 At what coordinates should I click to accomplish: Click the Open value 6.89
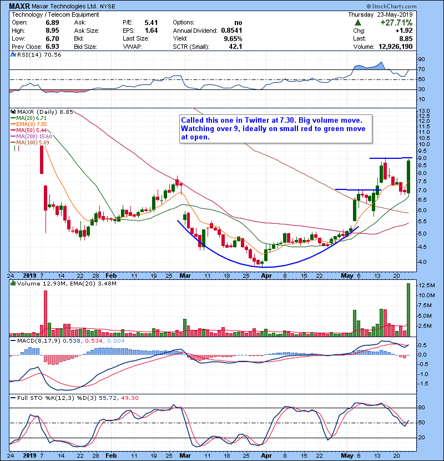point(52,23)
